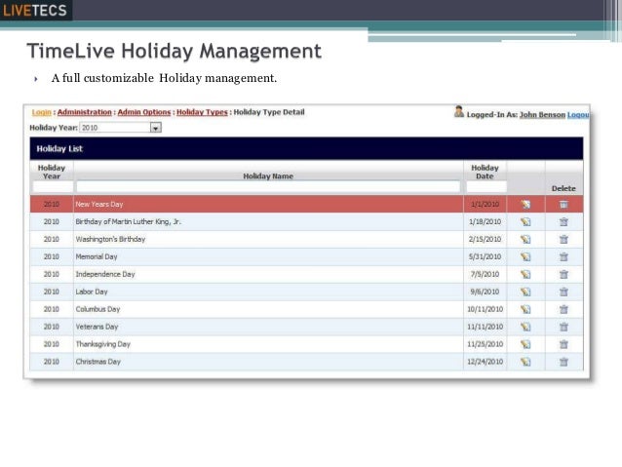Viewport: 622px width, 467px height.
Task: Select the Labor Day name cell
Action: coord(268,292)
